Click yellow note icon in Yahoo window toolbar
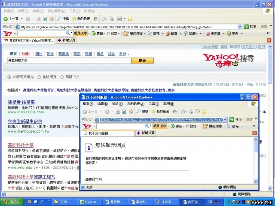 pos(130,19)
